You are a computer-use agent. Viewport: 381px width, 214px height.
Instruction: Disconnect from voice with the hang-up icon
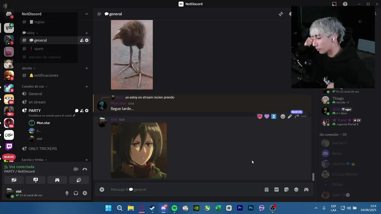pyautogui.click(x=85, y=169)
